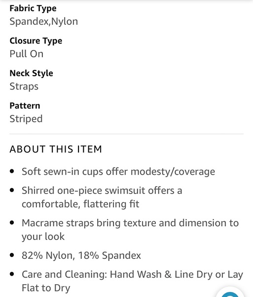The image size is (253, 297).
Task: Tap the Straps neck style value
Action: click(24, 86)
